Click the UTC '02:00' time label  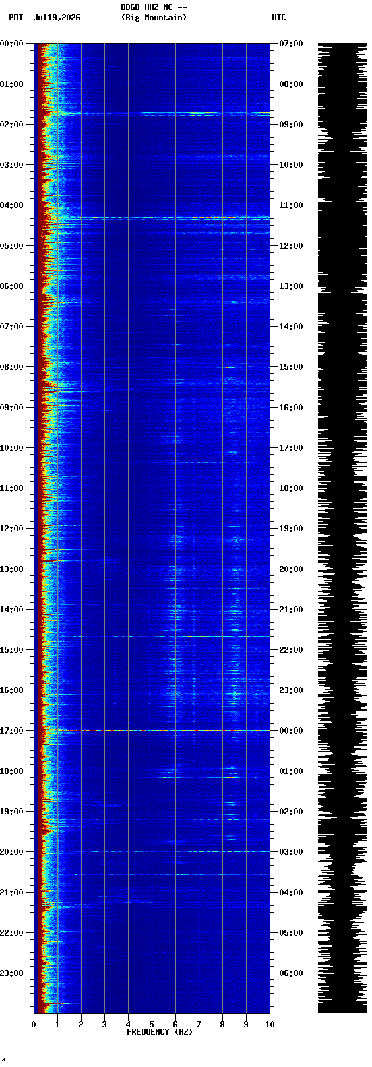click(291, 812)
